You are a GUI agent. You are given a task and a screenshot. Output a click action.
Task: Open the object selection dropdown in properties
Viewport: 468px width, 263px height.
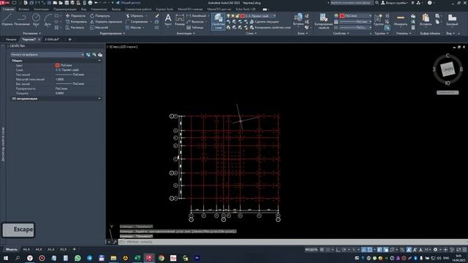coord(47,55)
